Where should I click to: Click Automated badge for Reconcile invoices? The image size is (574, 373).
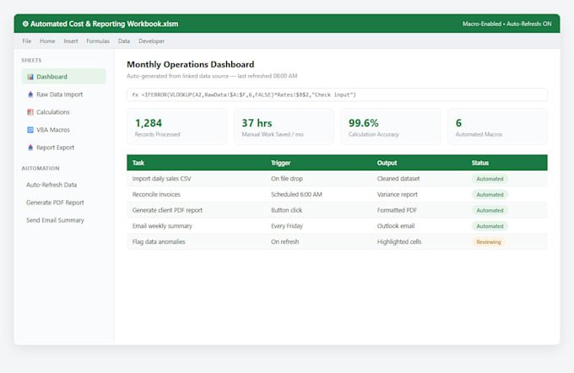click(x=490, y=194)
